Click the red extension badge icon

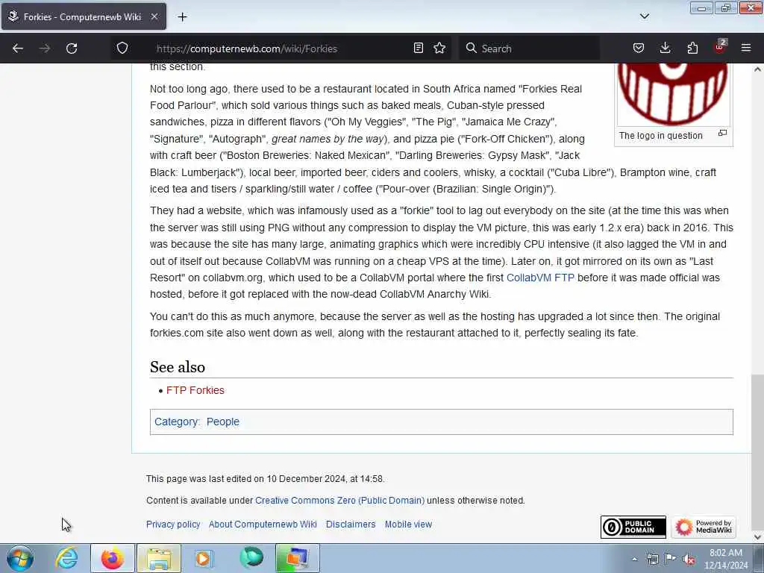(720, 47)
